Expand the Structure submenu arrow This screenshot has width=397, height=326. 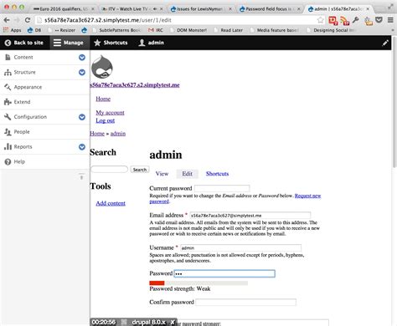click(82, 72)
